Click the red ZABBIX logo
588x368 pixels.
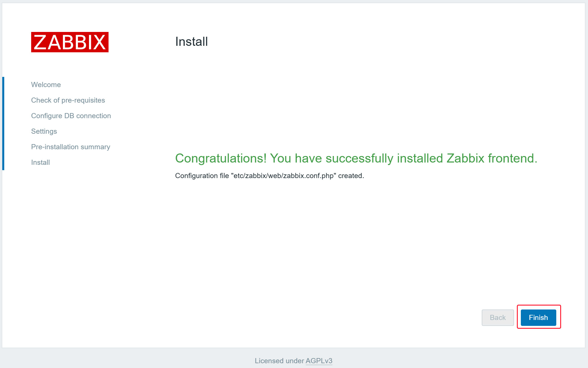coord(70,42)
